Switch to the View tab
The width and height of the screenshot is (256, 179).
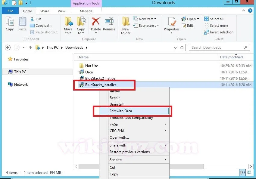[x=61, y=11]
